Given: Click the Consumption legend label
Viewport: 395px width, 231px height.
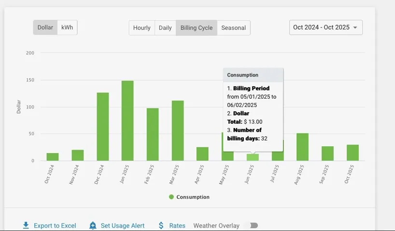Looking at the screenshot, I should point(193,197).
